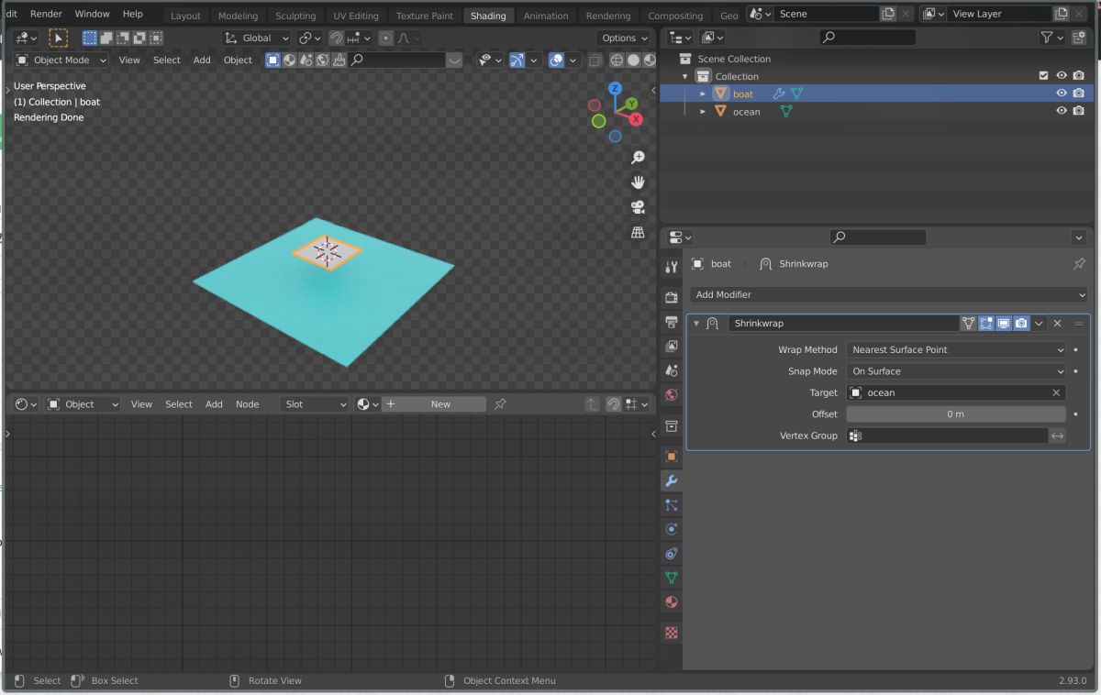
Task: Click the pan hand icon in viewport
Action: coord(638,182)
